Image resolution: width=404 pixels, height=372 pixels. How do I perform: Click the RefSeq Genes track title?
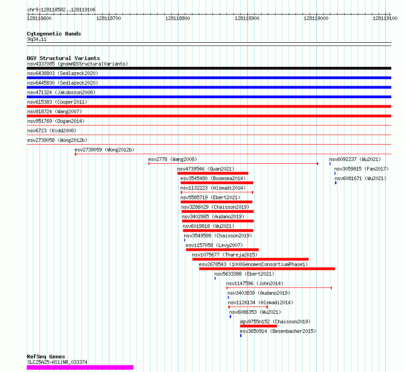(x=46, y=357)
